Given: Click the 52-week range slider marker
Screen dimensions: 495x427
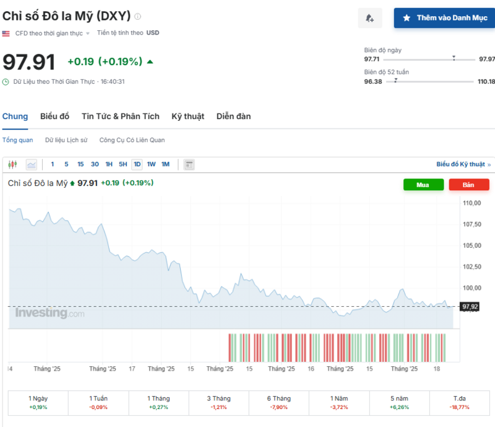Looking at the screenshot, I should click(395, 81).
